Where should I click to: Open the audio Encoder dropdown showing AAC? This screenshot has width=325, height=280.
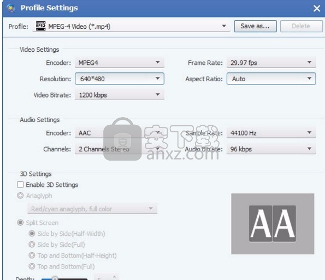tap(120, 133)
